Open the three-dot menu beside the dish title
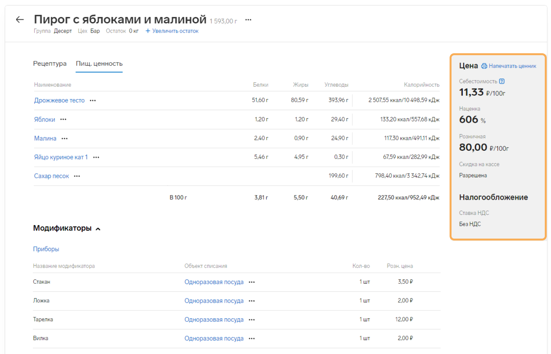This screenshot has width=551, height=354. tap(248, 20)
